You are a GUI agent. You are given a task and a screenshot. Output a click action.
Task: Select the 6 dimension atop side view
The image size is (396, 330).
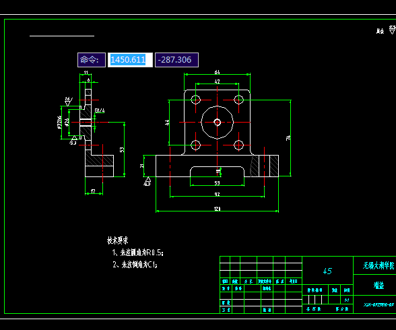coord(88,80)
